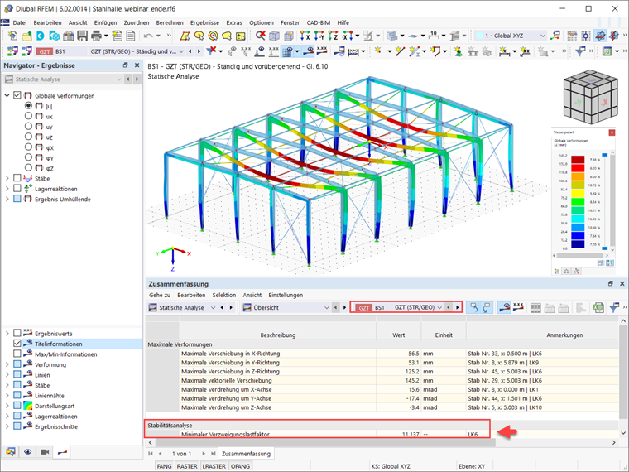Viewport: 629px width, 472px height.
Task: Open the Berechnen menu
Action: (x=170, y=23)
